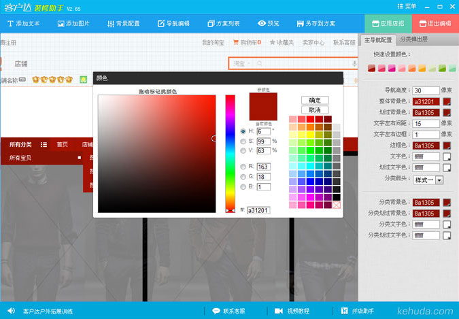Click the 整体背景色 color swatch
This screenshot has height=319, width=459.
click(447, 101)
